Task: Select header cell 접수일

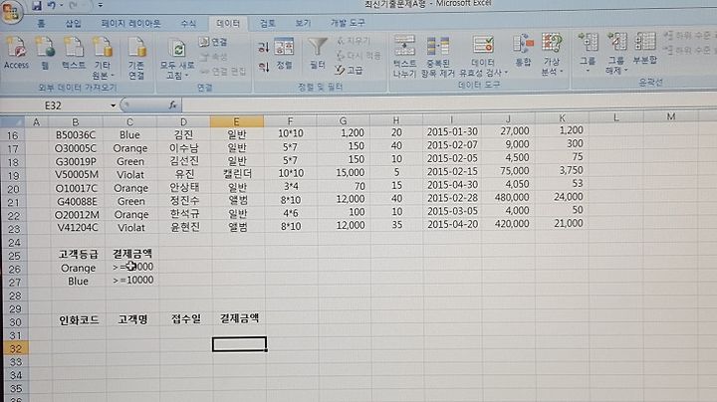Action: [x=185, y=318]
